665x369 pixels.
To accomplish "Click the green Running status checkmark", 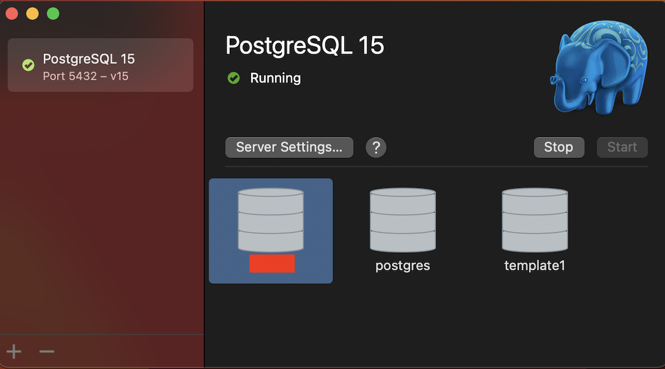I will (234, 78).
